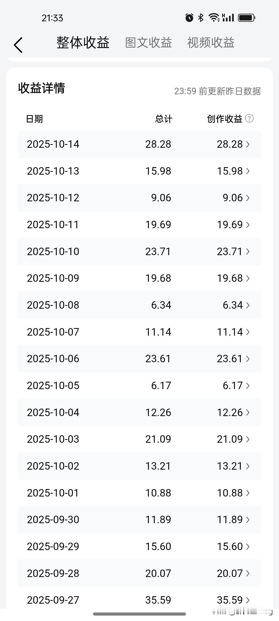This screenshot has height=621, width=279.
Task: Tap the bottom home gesture bar
Action: tap(139, 614)
